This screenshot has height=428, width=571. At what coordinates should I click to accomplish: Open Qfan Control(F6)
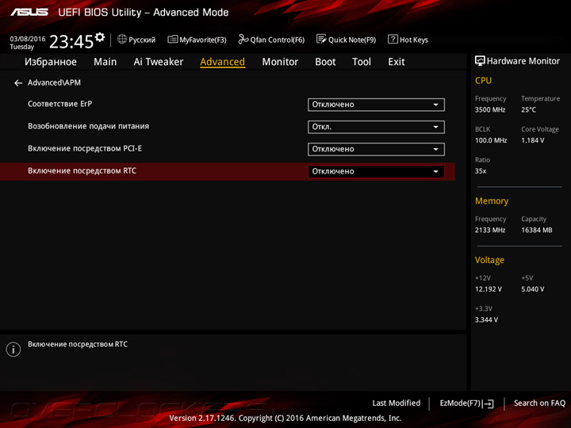coord(271,40)
